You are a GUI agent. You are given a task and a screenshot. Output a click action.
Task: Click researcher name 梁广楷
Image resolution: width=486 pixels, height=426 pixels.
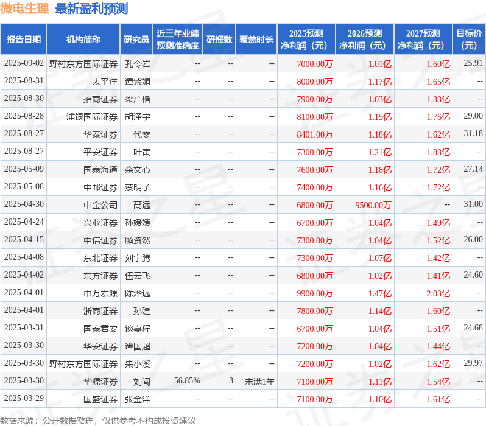[138, 99]
